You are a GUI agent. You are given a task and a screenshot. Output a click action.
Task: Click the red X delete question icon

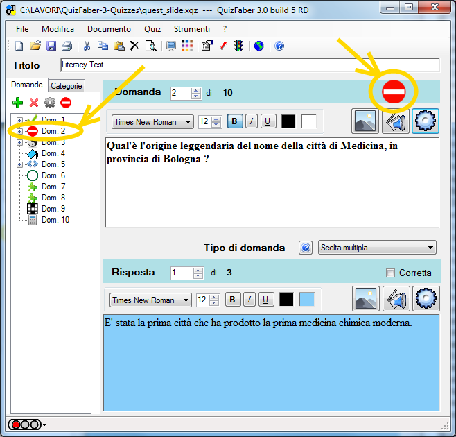(33, 103)
